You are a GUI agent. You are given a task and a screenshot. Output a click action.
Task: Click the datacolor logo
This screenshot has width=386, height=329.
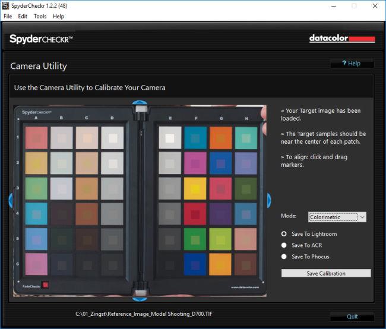pos(341,39)
